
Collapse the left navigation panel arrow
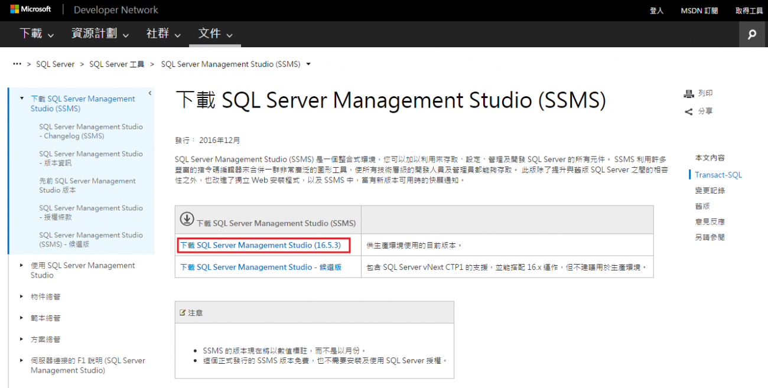[x=150, y=93]
